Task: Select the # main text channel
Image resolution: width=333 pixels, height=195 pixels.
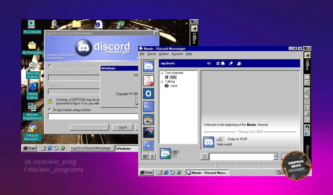Action: click(x=171, y=77)
